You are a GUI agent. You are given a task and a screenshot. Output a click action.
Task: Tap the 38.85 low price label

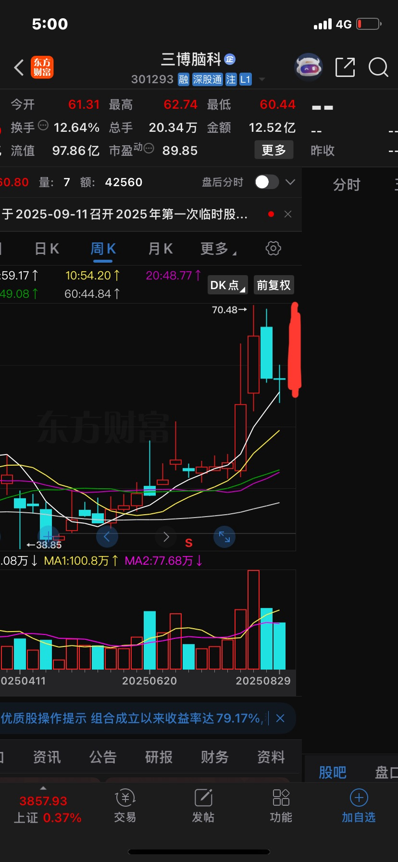[44, 545]
